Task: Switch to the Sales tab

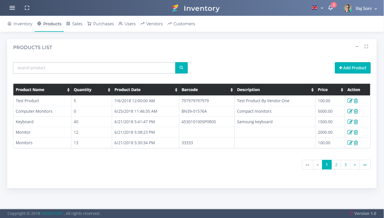Action: click(x=74, y=24)
